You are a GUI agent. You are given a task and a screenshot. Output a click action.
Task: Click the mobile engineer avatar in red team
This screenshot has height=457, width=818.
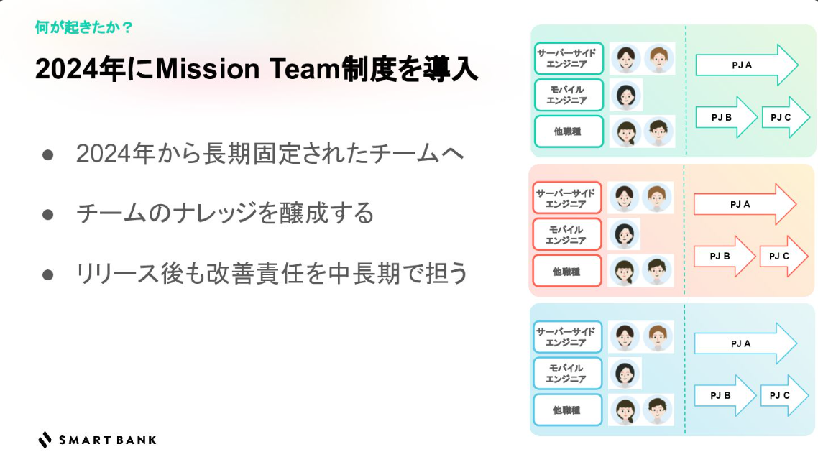[624, 234]
